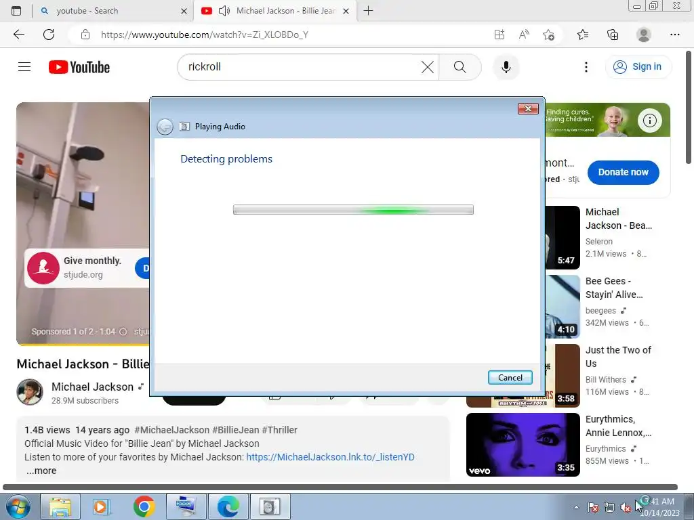Show ad information via the info circle icon
The width and height of the screenshot is (694, 520).
(x=650, y=121)
